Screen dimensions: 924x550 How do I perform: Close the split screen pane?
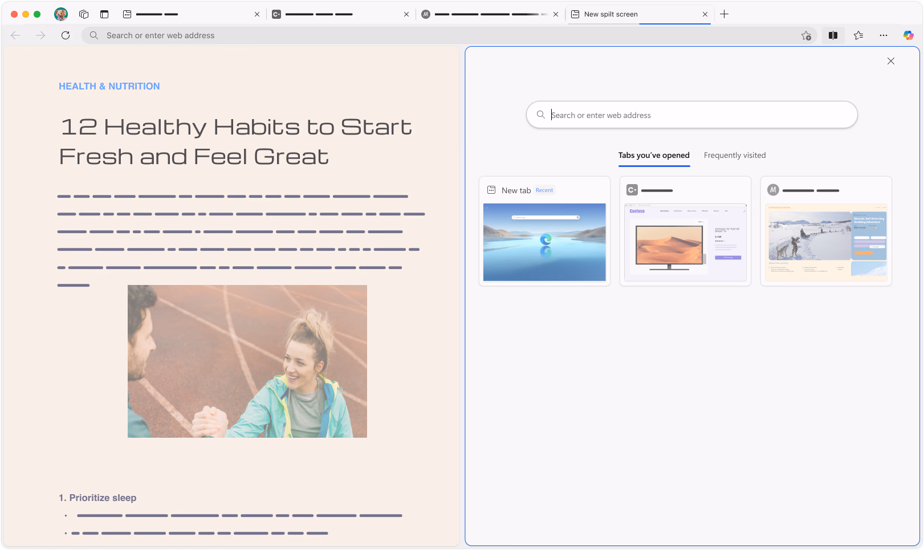[891, 61]
